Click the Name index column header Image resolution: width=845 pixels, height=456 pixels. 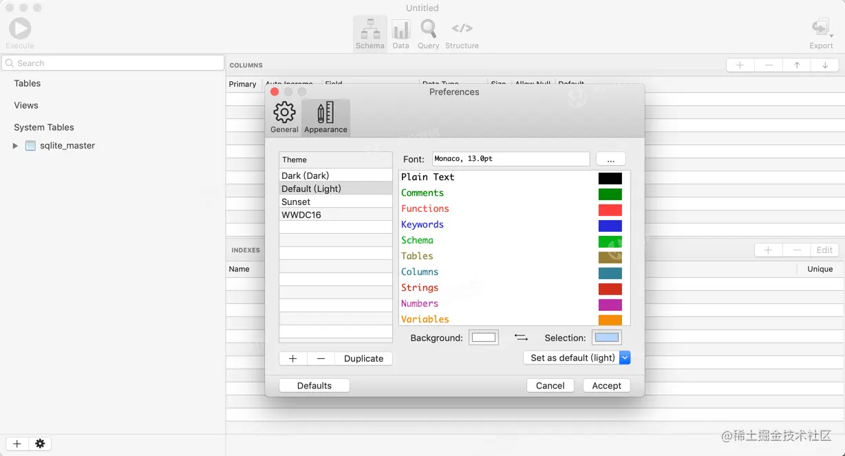click(x=239, y=269)
